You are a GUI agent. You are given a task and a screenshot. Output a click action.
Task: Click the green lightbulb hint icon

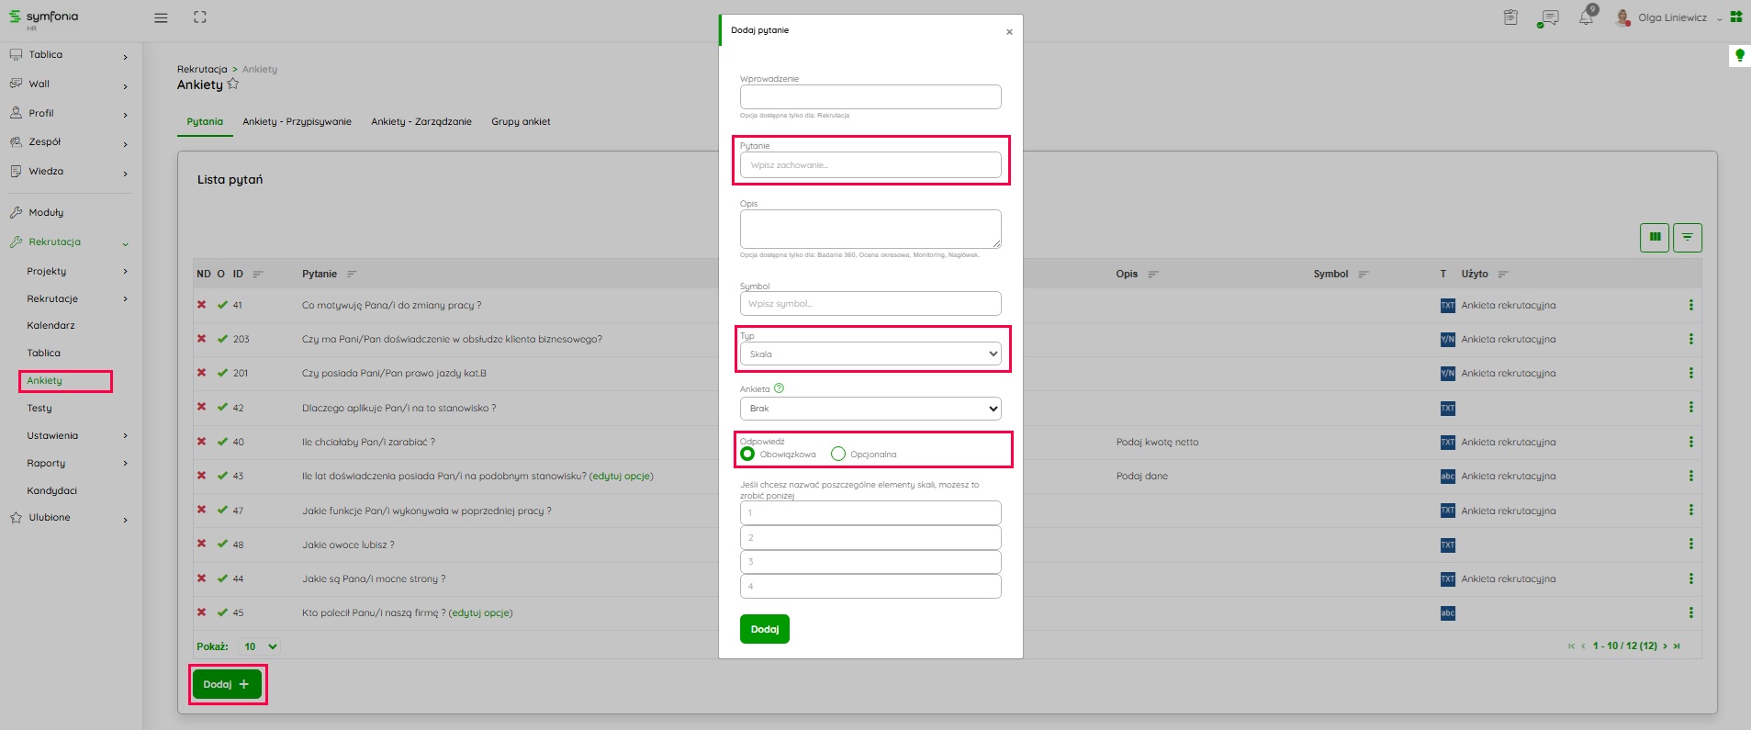(1739, 56)
